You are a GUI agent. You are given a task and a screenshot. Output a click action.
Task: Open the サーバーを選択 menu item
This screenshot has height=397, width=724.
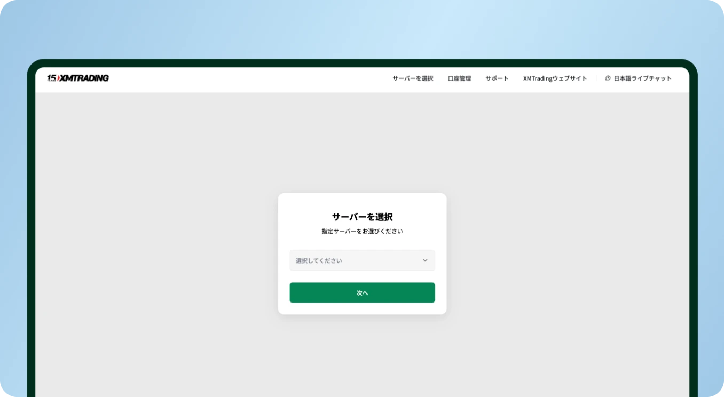[412, 78]
